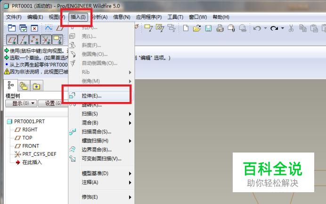Click the sketch curve tool icon
326x204 pixels.
click(49, 28)
